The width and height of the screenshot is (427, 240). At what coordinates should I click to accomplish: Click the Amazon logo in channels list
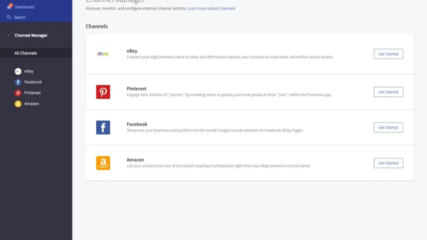click(x=103, y=163)
